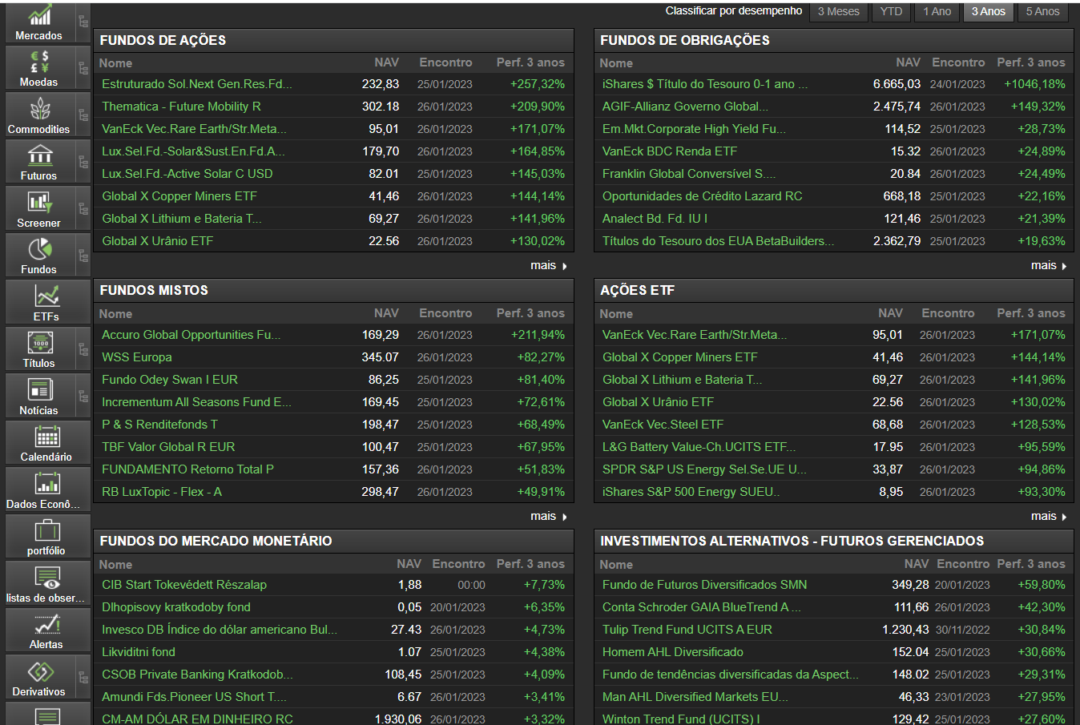
Task: Open CIB Start Tokevédett Részalap fund
Action: 184,585
